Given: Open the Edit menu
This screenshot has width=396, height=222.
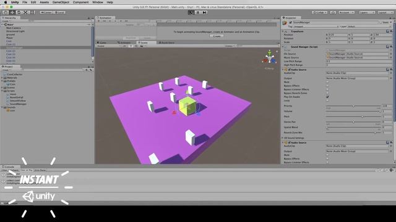Looking at the screenshot, I should [33, 2].
